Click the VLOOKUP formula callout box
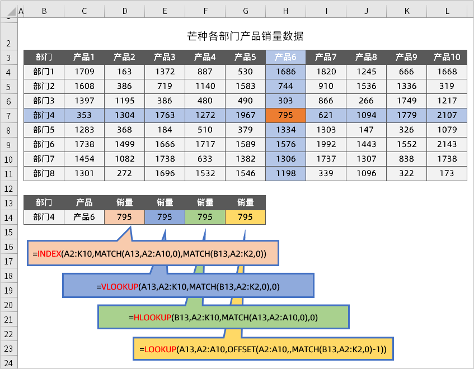474x369 pixels. click(x=189, y=285)
